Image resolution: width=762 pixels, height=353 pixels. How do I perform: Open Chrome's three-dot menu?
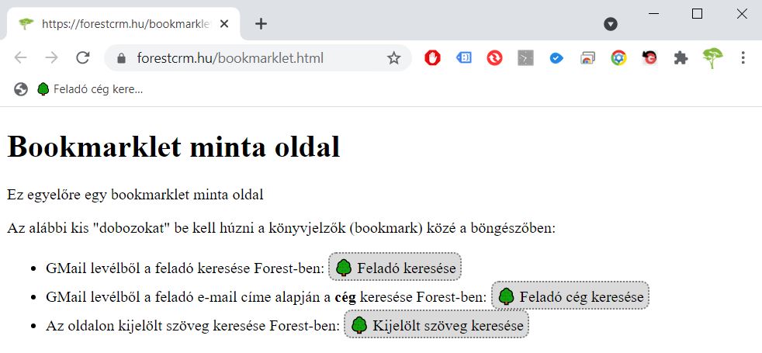[743, 58]
